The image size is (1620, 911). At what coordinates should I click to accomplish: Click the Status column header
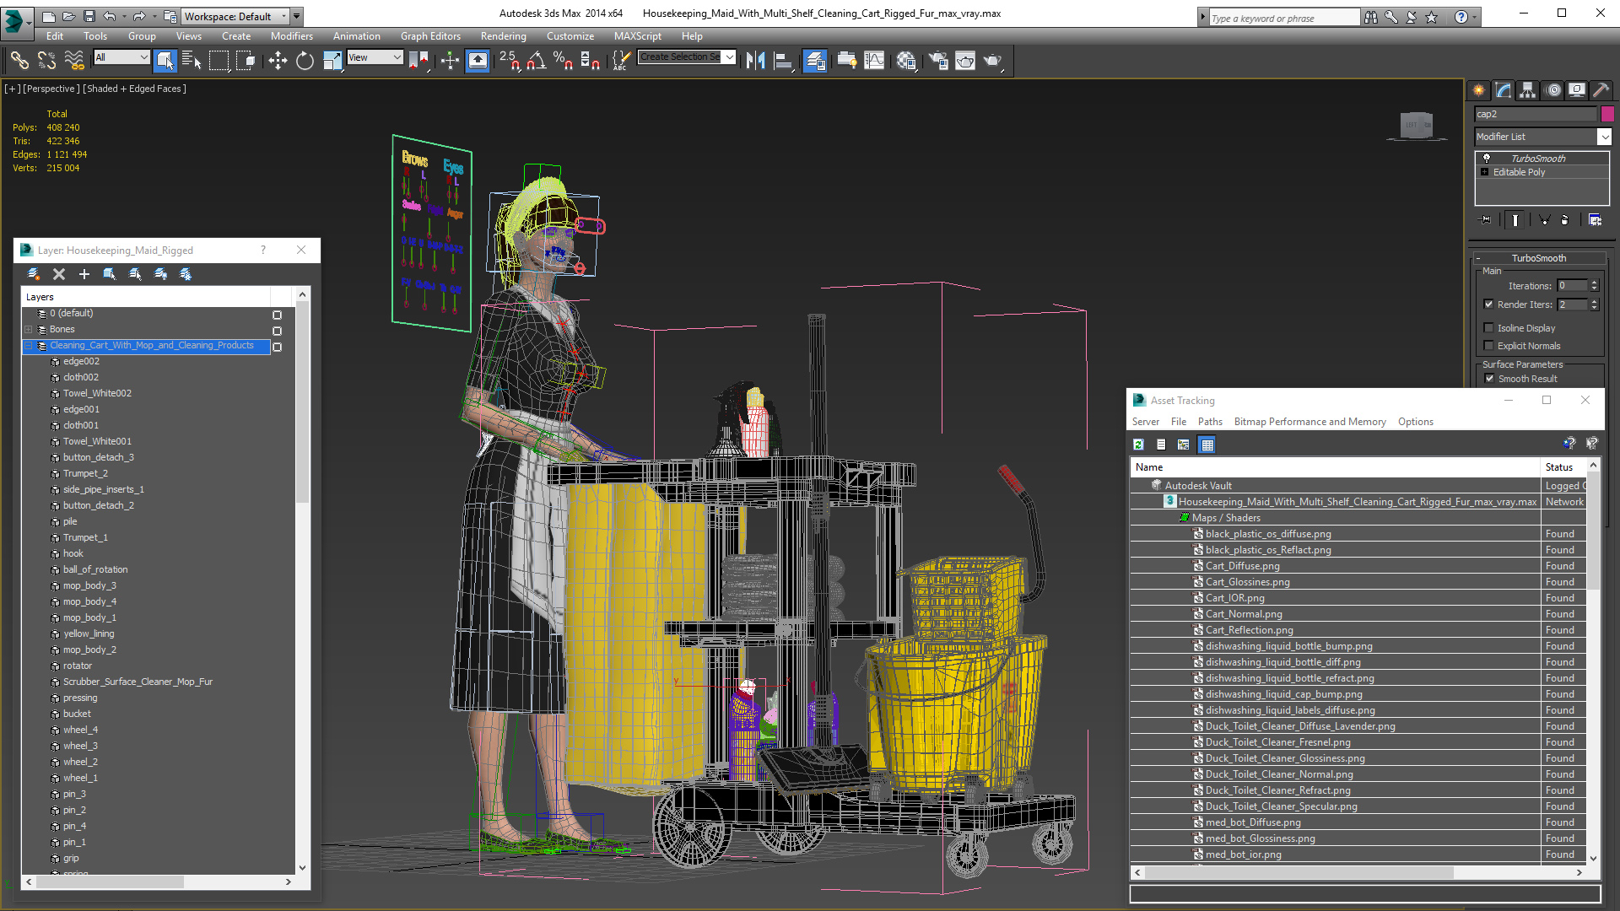click(x=1563, y=467)
